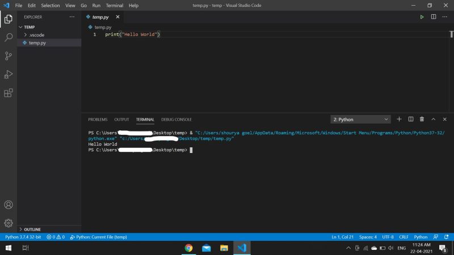The height and width of the screenshot is (255, 454).
Task: Open the File menu
Action: click(x=19, y=5)
